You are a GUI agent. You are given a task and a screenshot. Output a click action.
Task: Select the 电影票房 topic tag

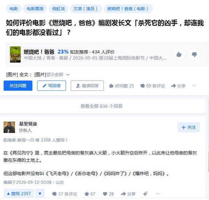pos(35,9)
